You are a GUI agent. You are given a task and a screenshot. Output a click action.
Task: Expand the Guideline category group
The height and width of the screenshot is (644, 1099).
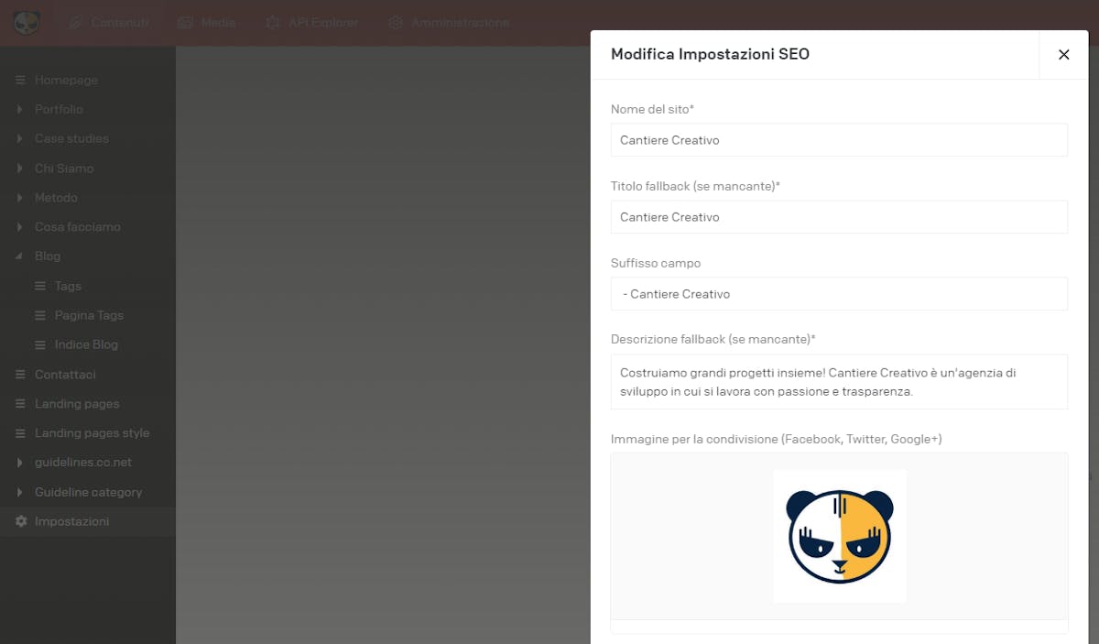pos(88,492)
